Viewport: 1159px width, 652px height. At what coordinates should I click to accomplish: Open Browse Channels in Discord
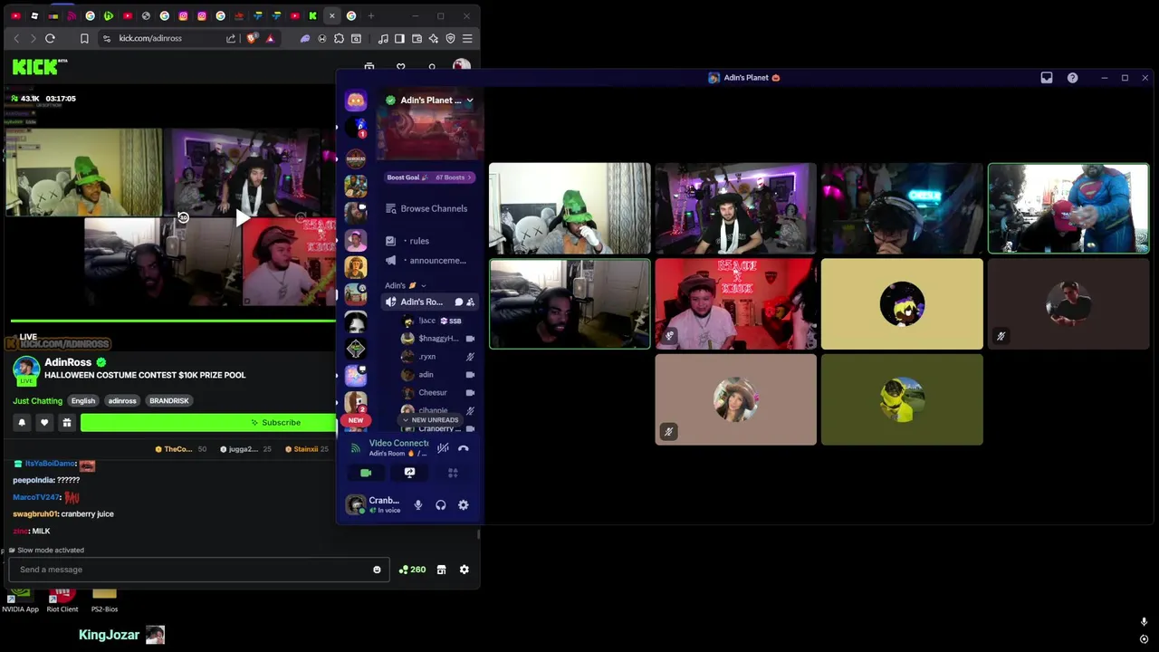426,208
